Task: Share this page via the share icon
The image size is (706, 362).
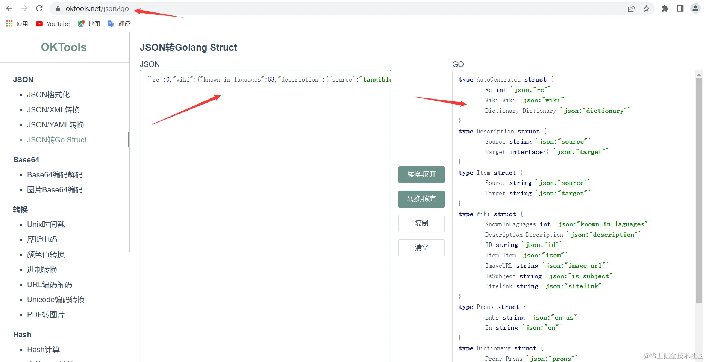Action: pyautogui.click(x=631, y=9)
